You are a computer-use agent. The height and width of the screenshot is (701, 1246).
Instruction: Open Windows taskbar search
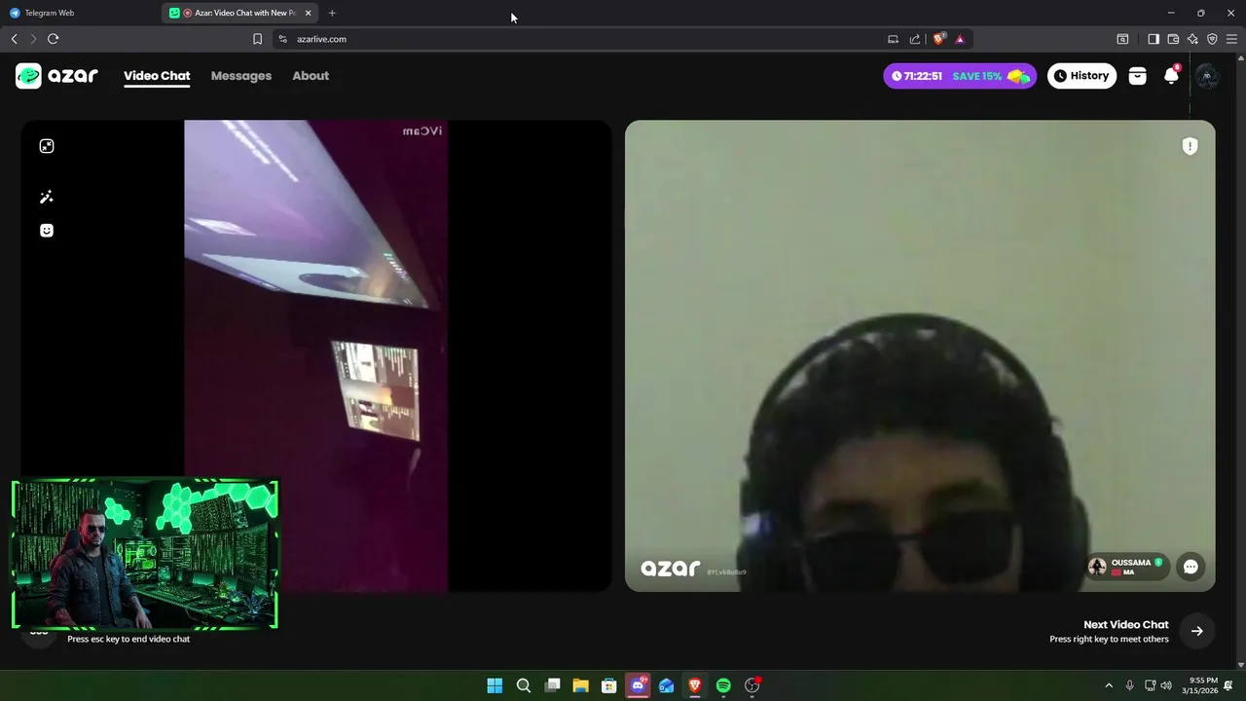click(524, 685)
